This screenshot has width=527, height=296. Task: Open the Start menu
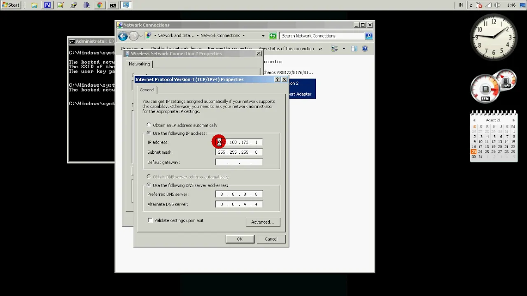(11, 5)
